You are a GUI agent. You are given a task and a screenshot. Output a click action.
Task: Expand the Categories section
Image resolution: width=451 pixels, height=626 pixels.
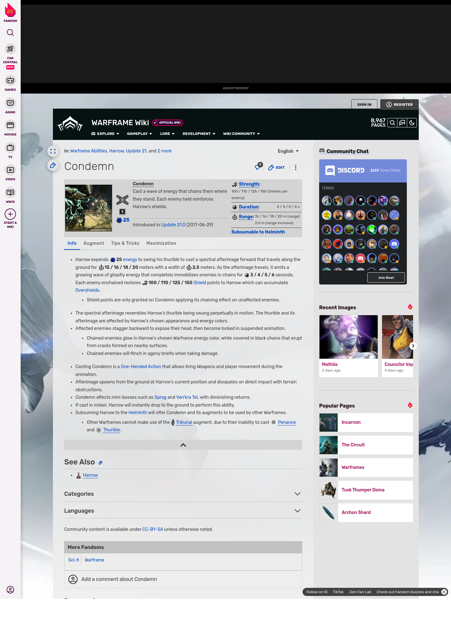pyautogui.click(x=183, y=494)
